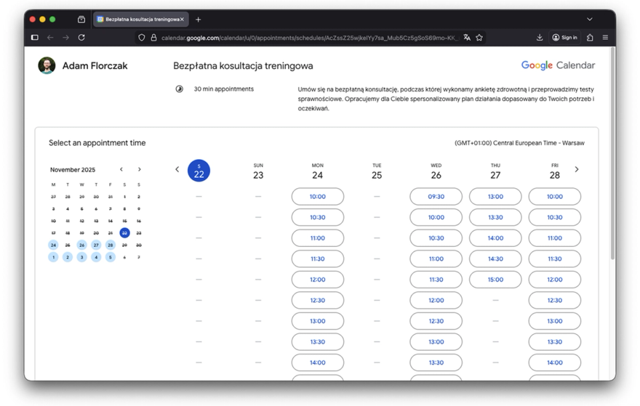Book the Monday 24 slot at 13:30
The width and height of the screenshot is (640, 406).
click(317, 342)
